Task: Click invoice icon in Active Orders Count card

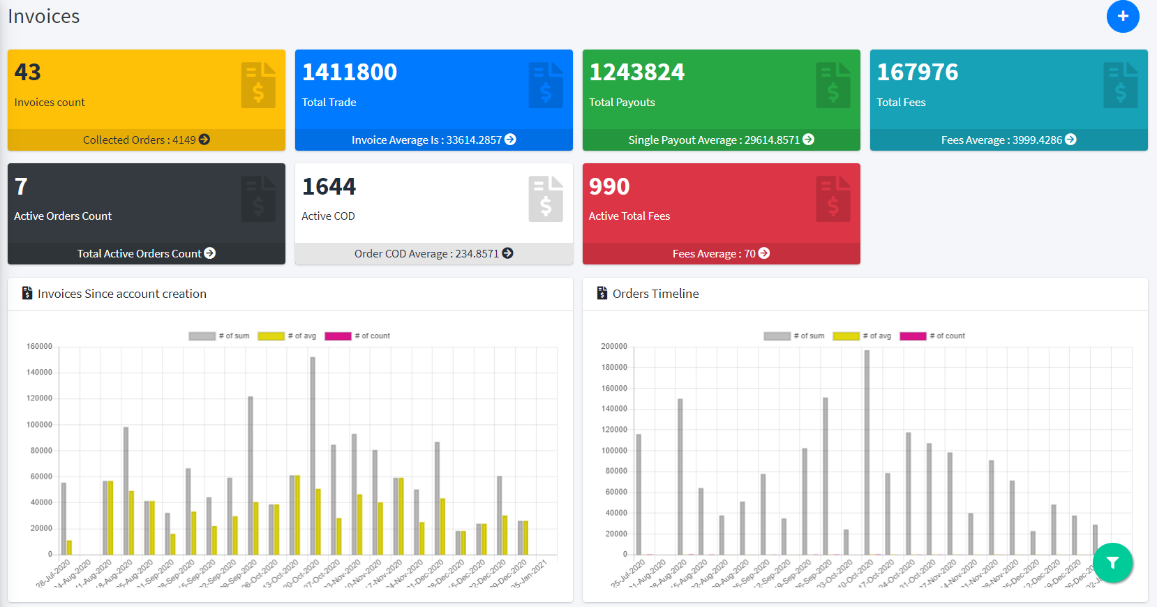Action: tap(258, 199)
